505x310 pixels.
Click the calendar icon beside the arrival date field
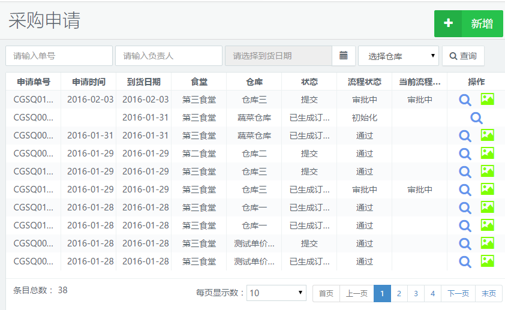[x=344, y=56]
